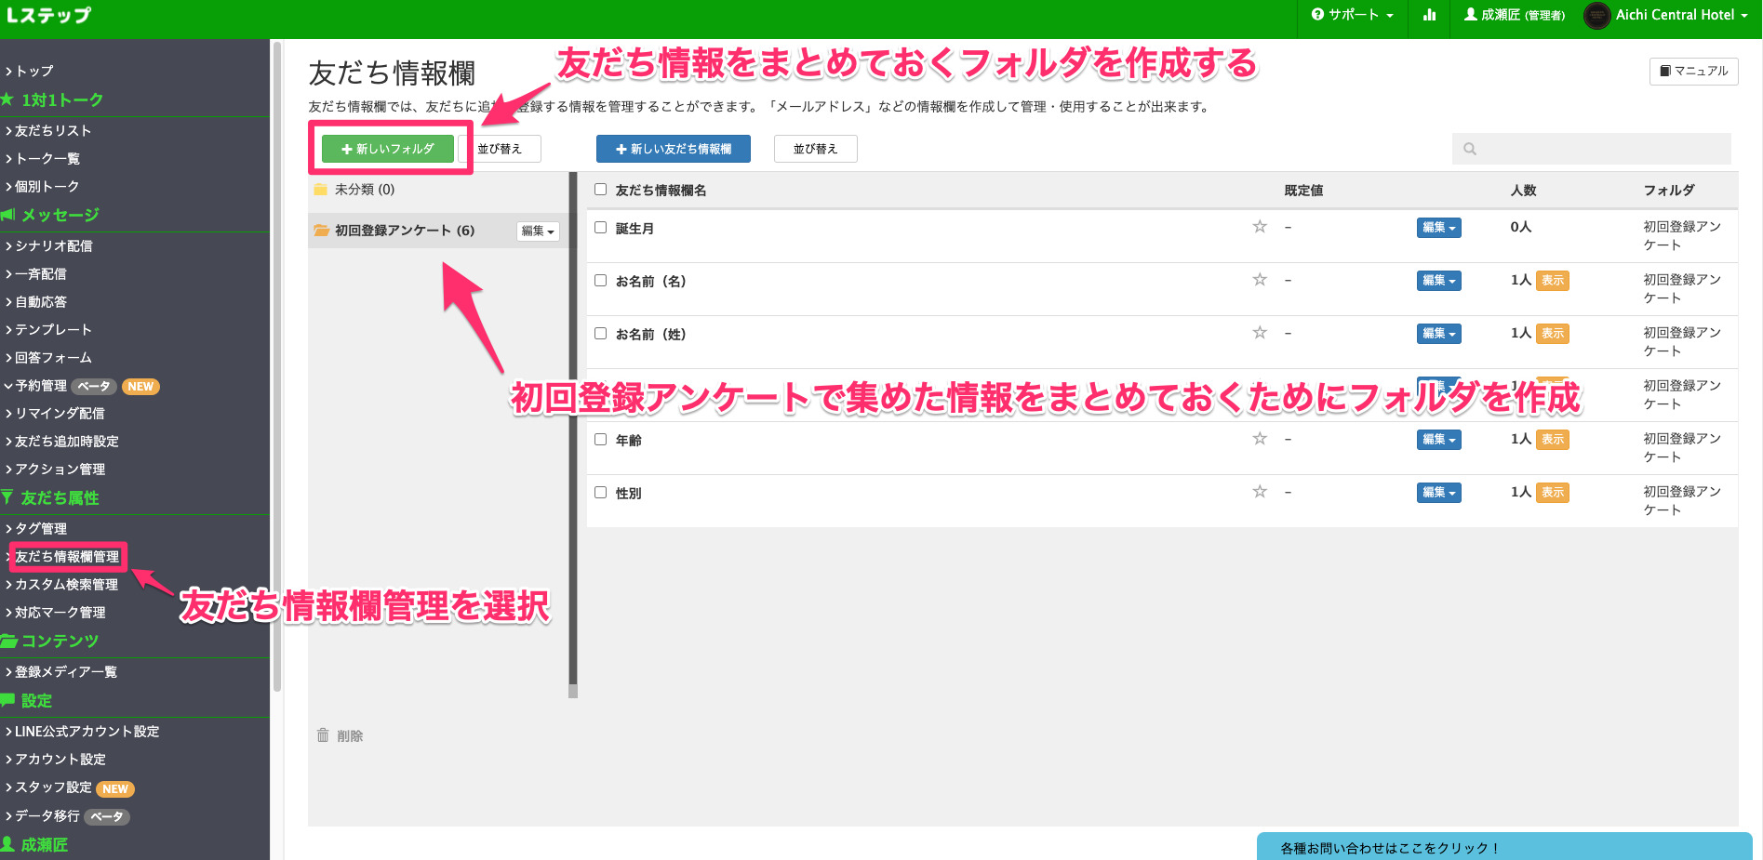This screenshot has width=1763, height=860.
Task: Click the trash 削除 icon below folder list
Action: tap(323, 735)
